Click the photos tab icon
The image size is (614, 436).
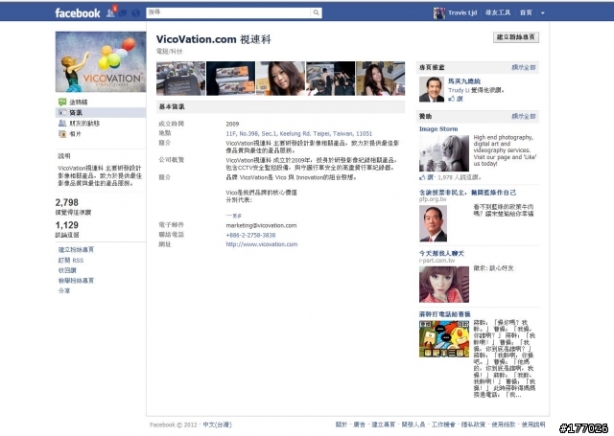coord(62,134)
